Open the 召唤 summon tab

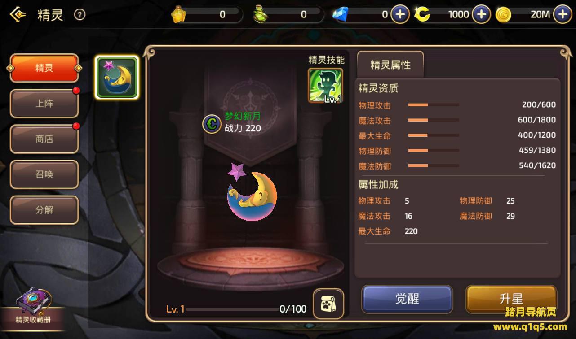tap(44, 174)
